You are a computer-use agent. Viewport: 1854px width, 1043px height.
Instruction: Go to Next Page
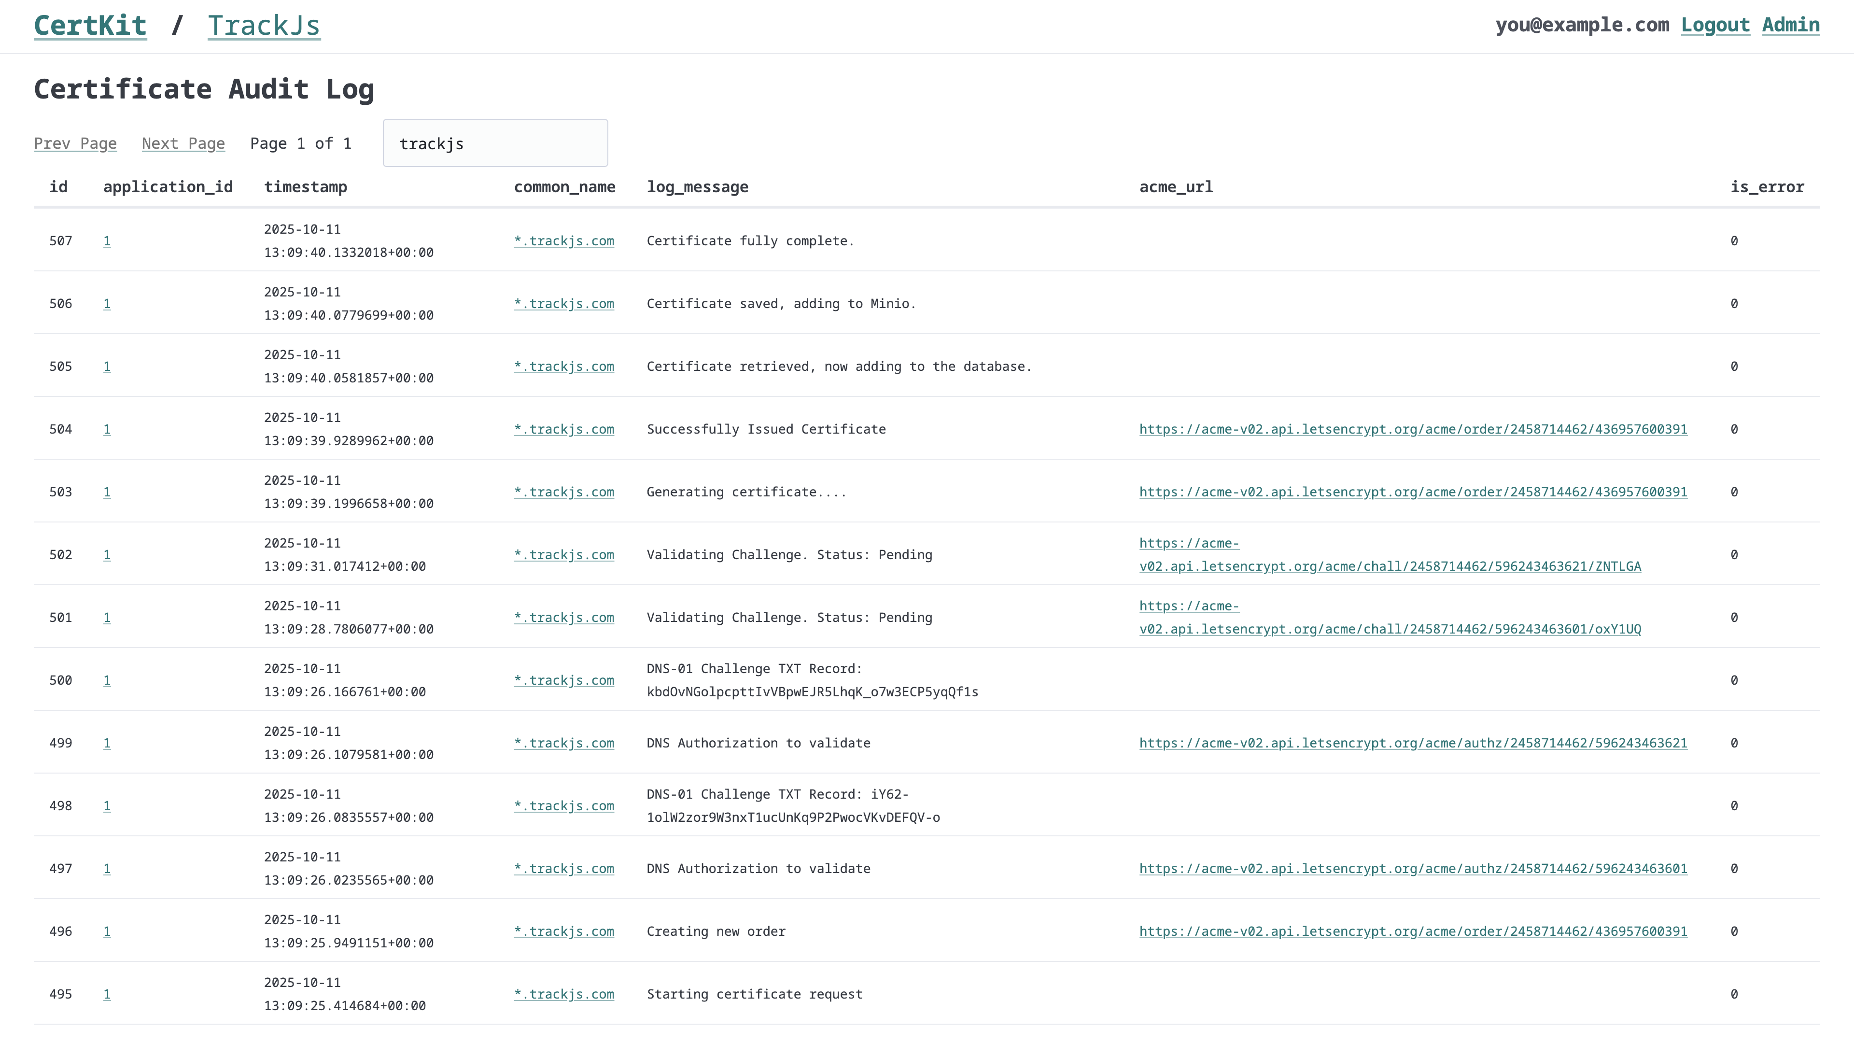pos(183,143)
